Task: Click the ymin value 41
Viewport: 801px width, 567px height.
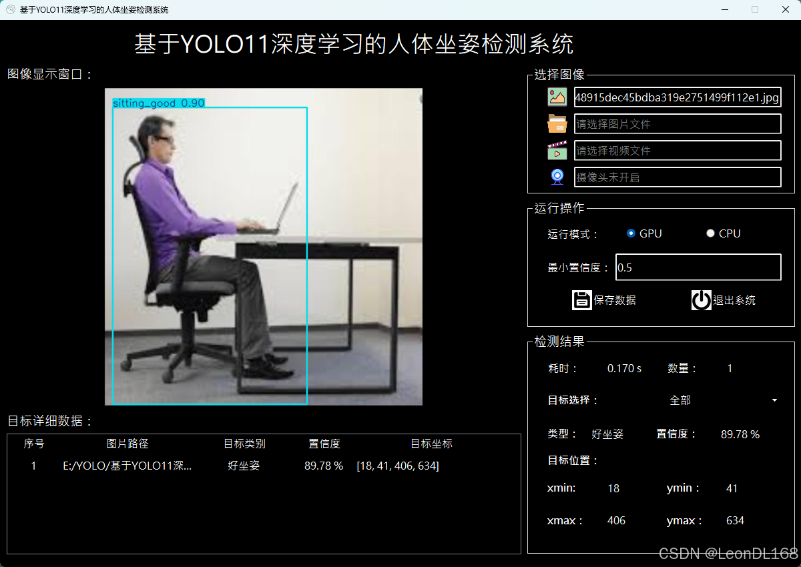Action: point(732,488)
